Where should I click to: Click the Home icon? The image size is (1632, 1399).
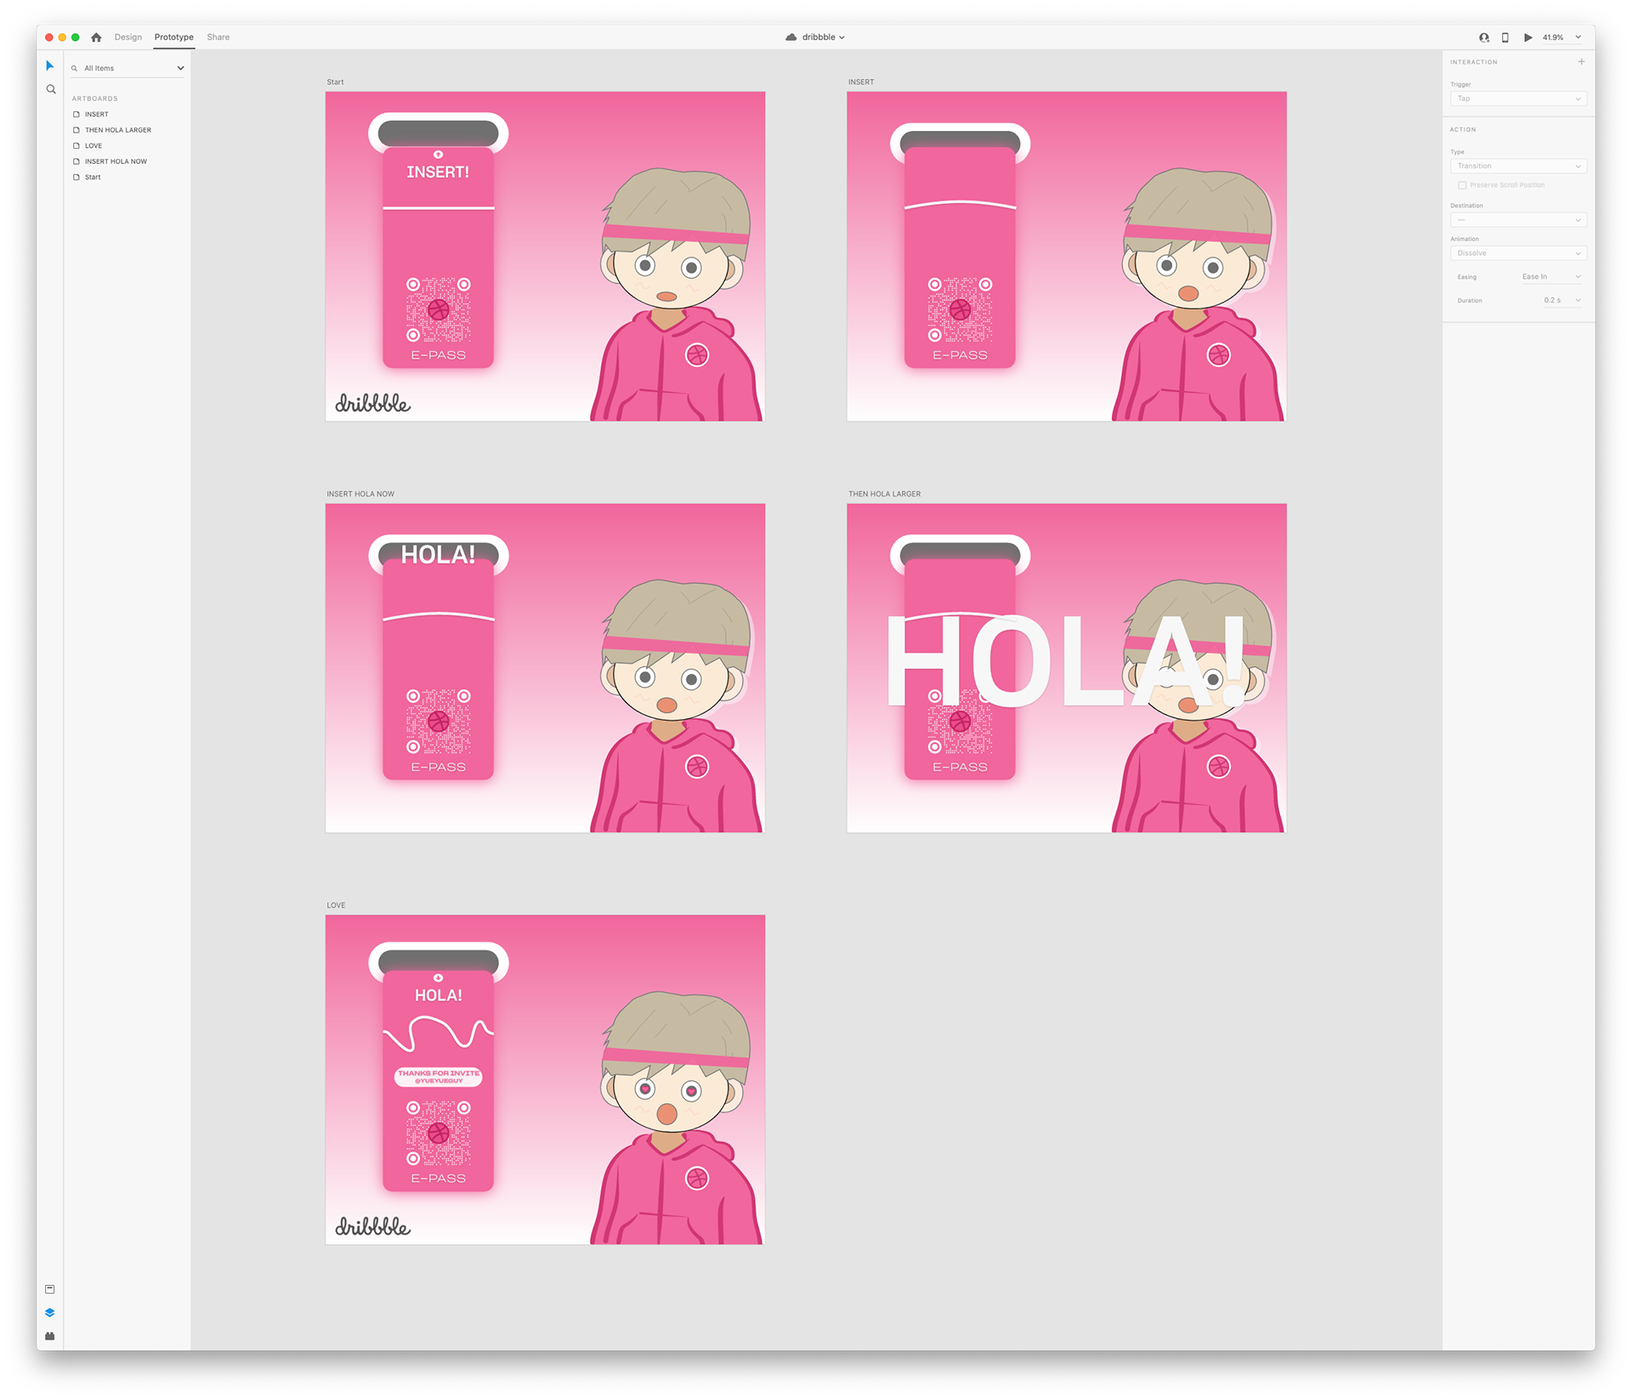point(96,37)
